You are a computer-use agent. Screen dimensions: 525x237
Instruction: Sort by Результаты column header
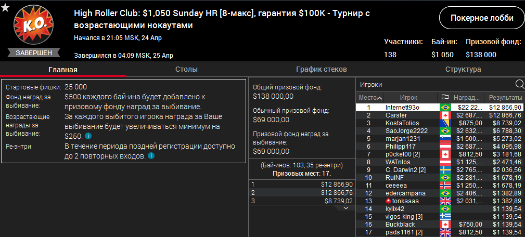pyautogui.click(x=505, y=98)
